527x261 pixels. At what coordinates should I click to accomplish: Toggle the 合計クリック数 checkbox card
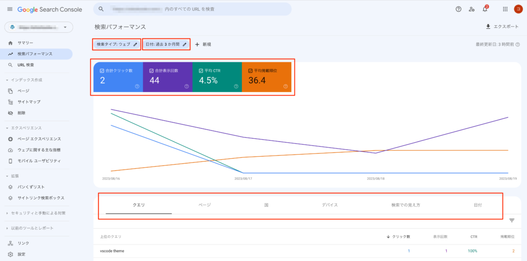point(118,77)
